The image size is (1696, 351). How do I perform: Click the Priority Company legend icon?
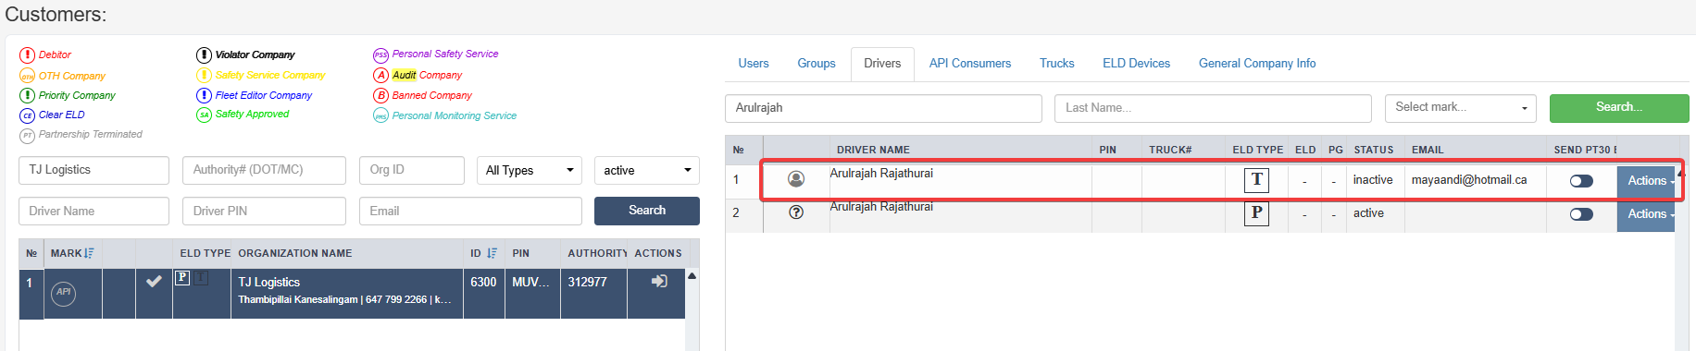(27, 95)
